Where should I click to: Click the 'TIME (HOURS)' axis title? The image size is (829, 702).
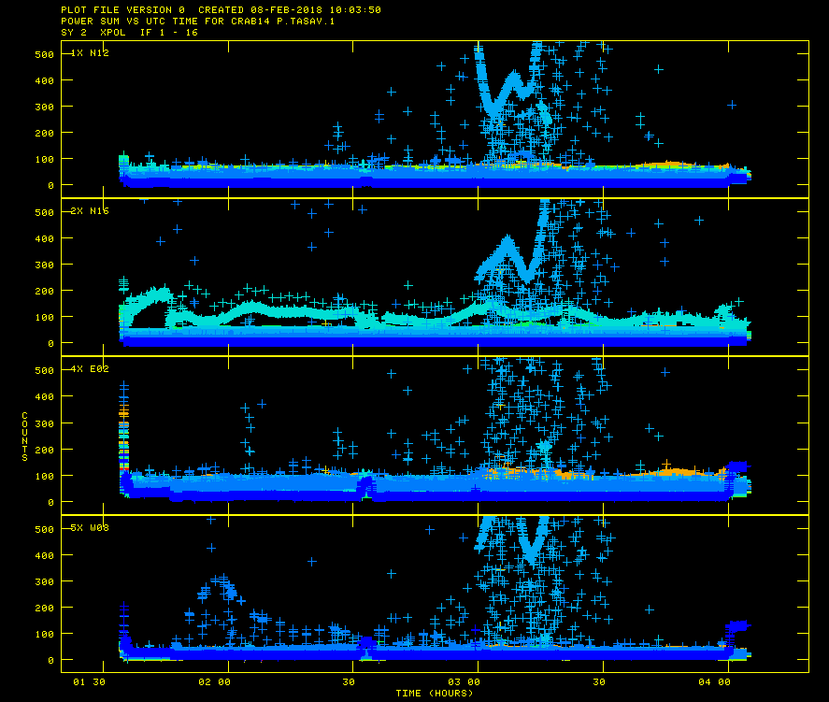[x=435, y=693]
